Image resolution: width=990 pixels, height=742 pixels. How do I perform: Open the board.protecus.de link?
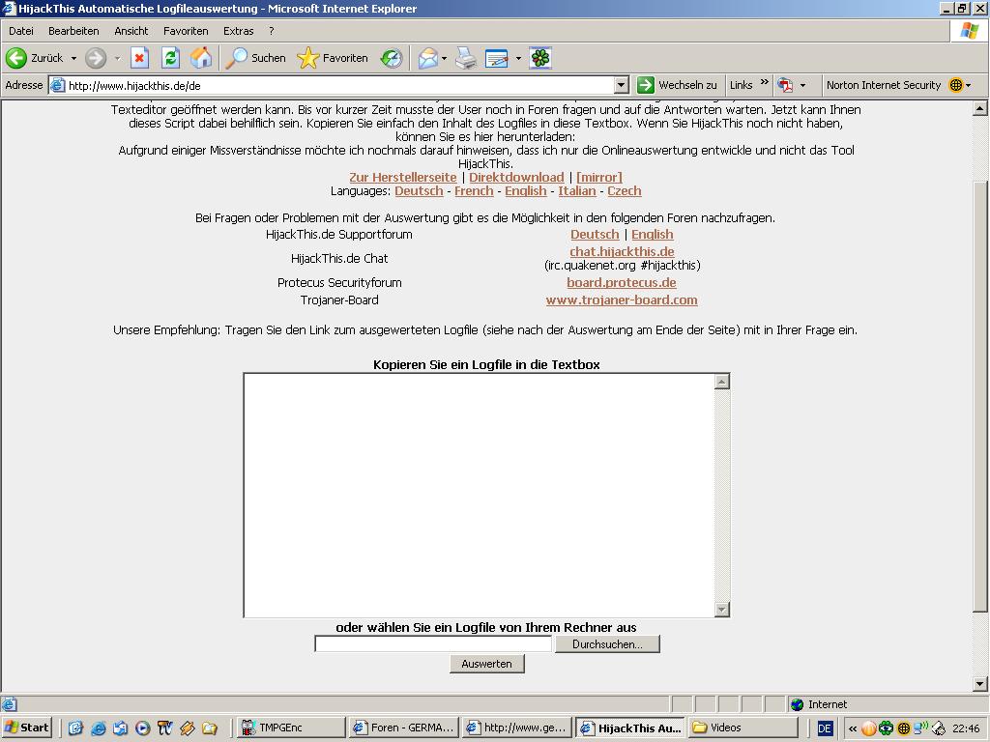(622, 283)
